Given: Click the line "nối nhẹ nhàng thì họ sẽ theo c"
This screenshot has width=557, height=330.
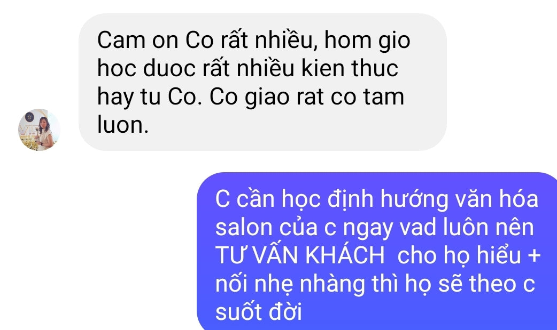Looking at the screenshot, I should (375, 284).
